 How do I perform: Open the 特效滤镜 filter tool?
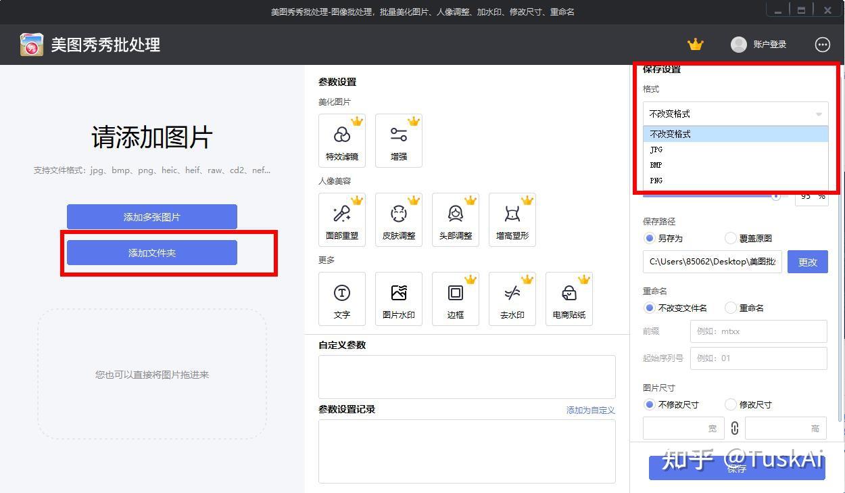click(x=342, y=141)
